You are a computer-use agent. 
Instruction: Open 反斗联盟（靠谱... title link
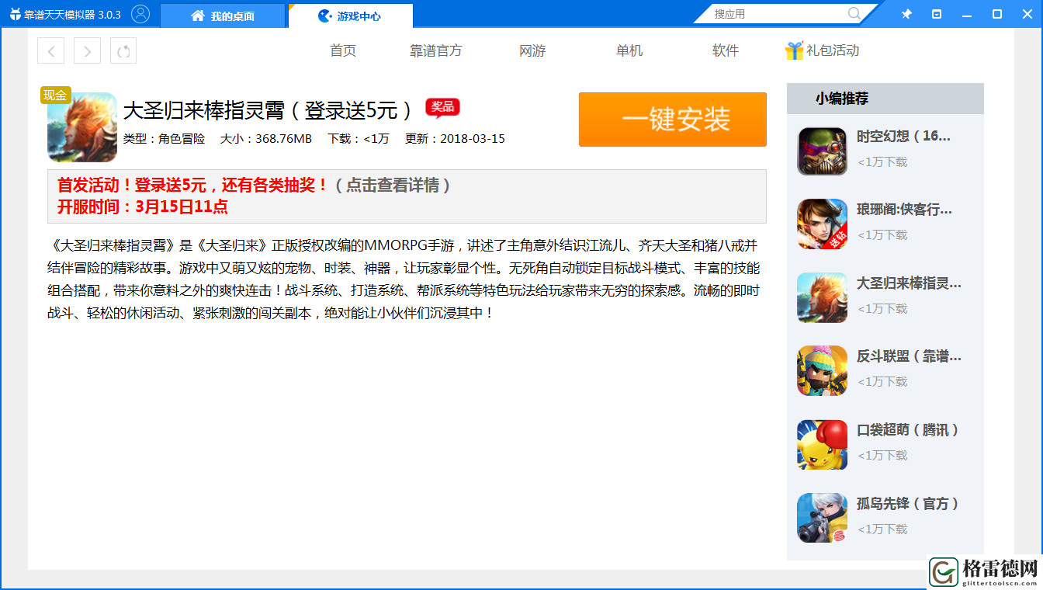click(x=909, y=356)
